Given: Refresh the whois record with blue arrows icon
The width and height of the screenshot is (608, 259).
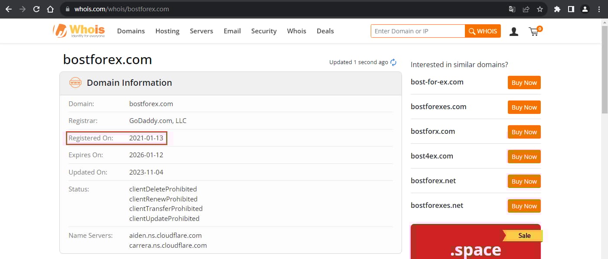Looking at the screenshot, I should (393, 62).
